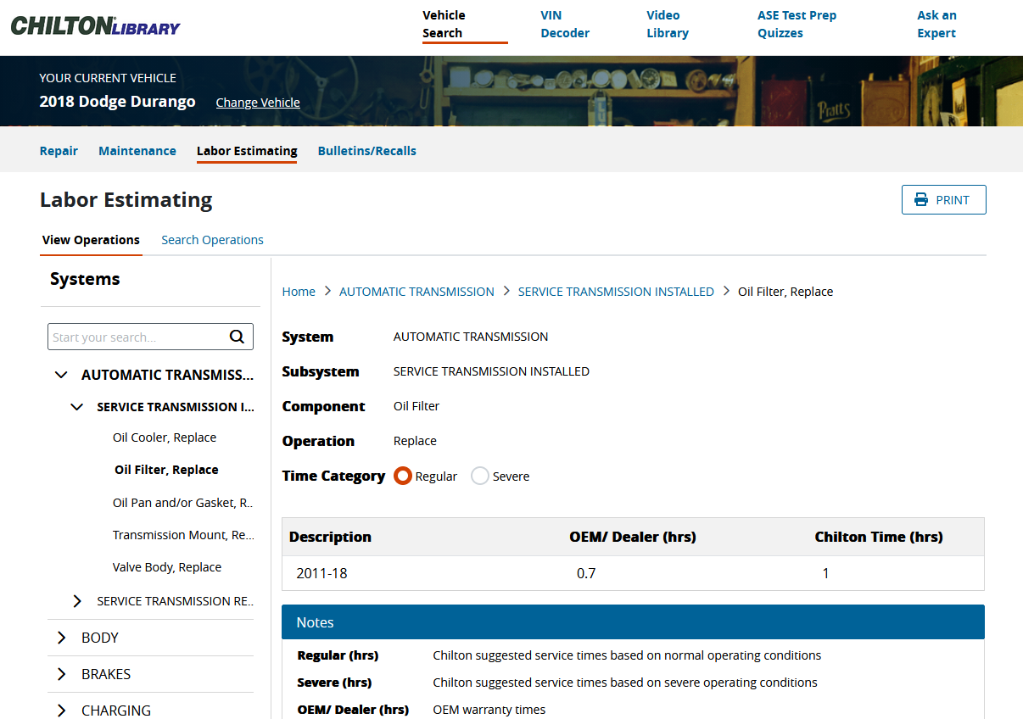Select Transmission Mount operation in tree
Image resolution: width=1023 pixels, height=719 pixels.
183,535
